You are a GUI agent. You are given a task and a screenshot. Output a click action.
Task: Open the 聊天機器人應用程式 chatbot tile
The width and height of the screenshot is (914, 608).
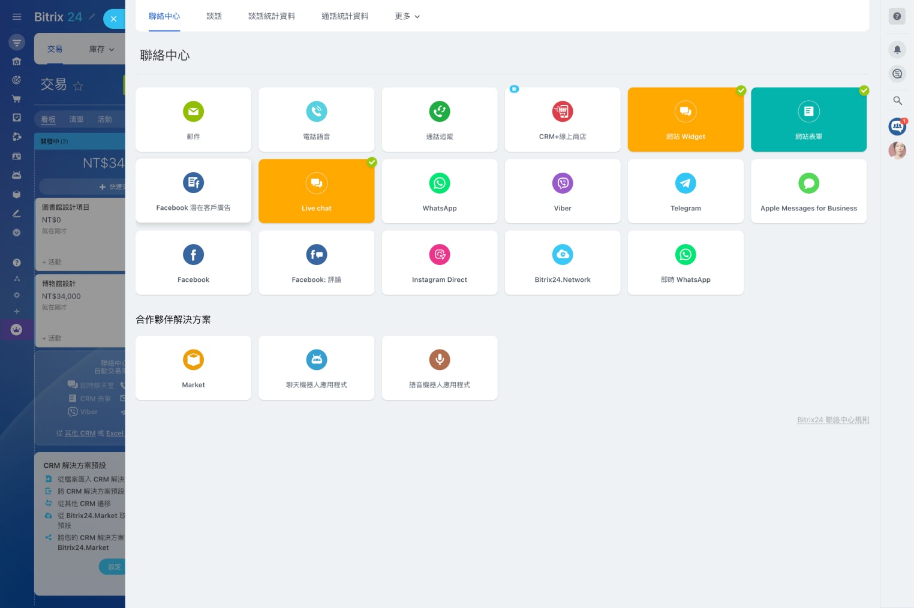[x=316, y=368]
